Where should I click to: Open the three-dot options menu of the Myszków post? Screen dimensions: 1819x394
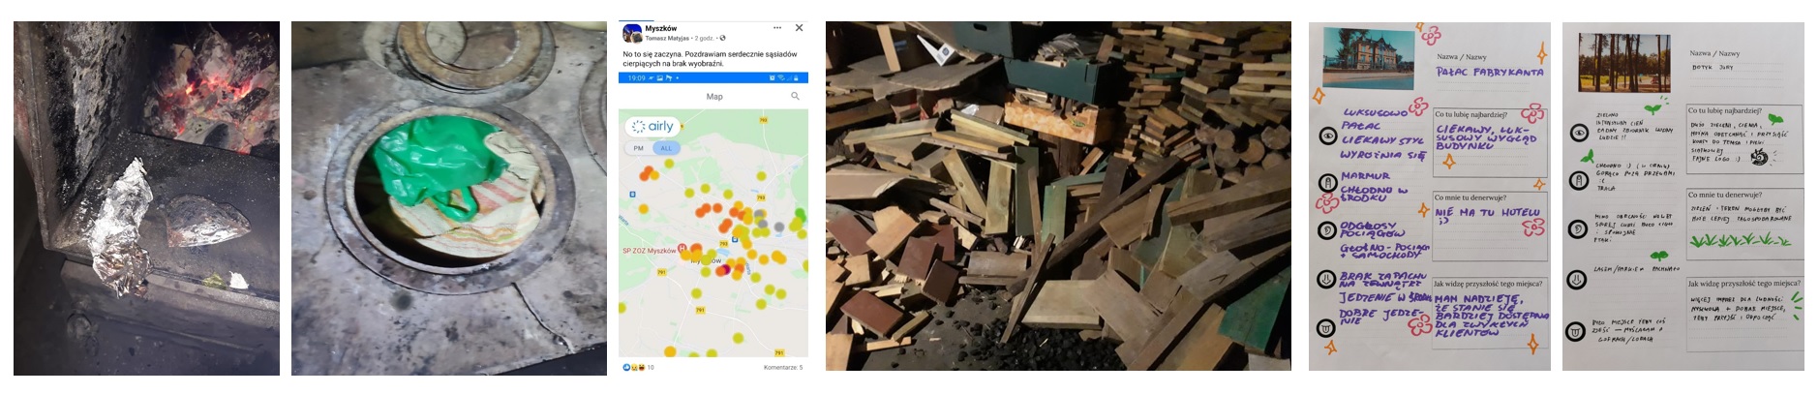pos(777,28)
